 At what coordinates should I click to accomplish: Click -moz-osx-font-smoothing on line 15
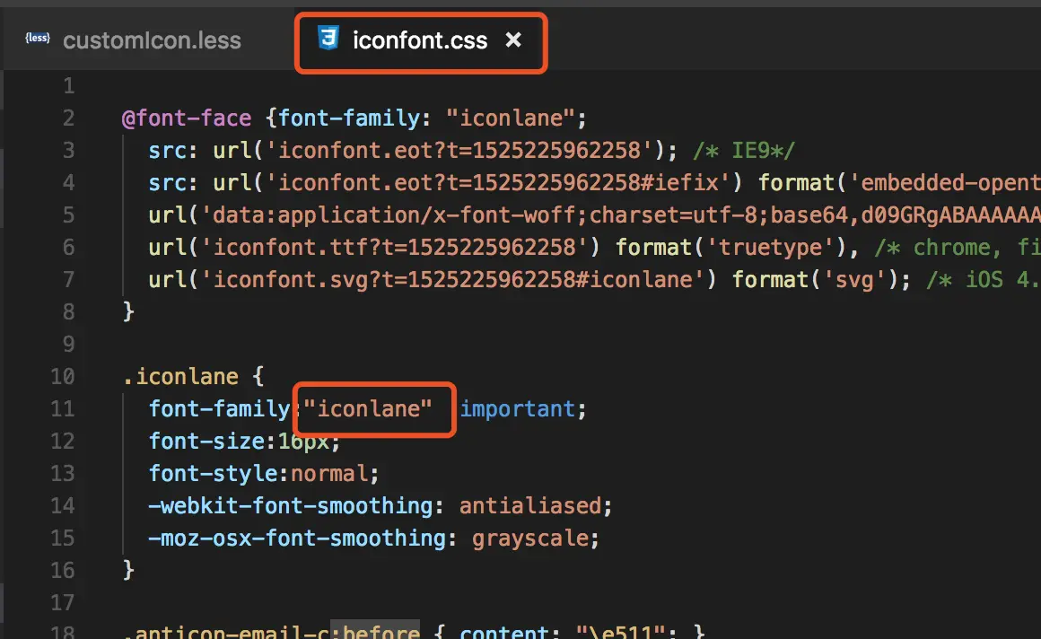coord(297,538)
